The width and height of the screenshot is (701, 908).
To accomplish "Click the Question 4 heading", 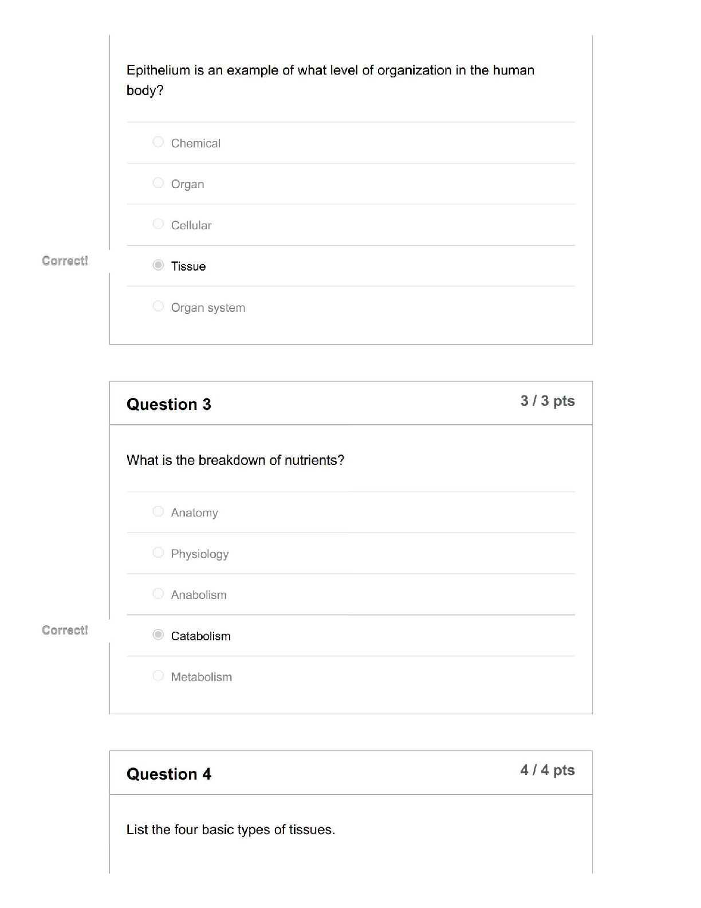I will [169, 774].
